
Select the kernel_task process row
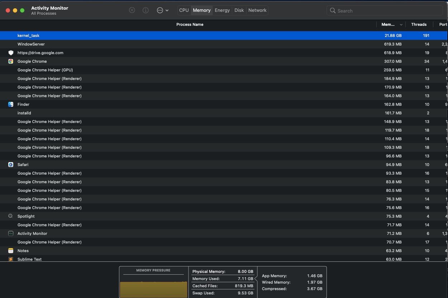(224, 36)
